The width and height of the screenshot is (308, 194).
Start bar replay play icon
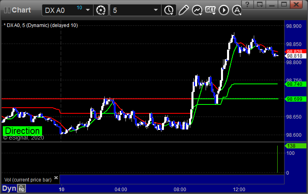[x=224, y=10]
